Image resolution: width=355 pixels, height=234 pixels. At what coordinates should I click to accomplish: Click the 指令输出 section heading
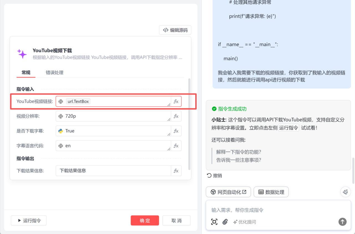[x=25, y=159]
